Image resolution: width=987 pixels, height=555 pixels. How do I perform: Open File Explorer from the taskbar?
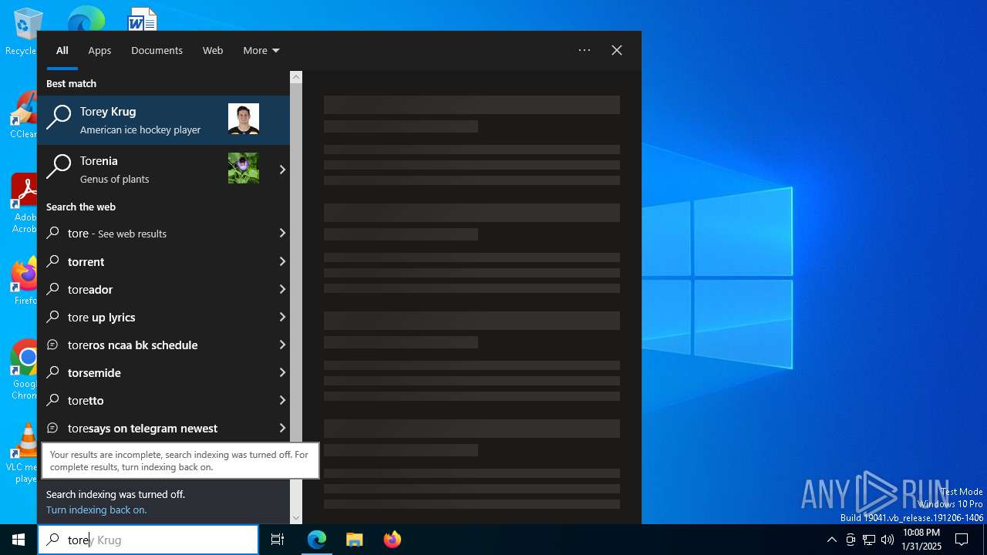(355, 540)
